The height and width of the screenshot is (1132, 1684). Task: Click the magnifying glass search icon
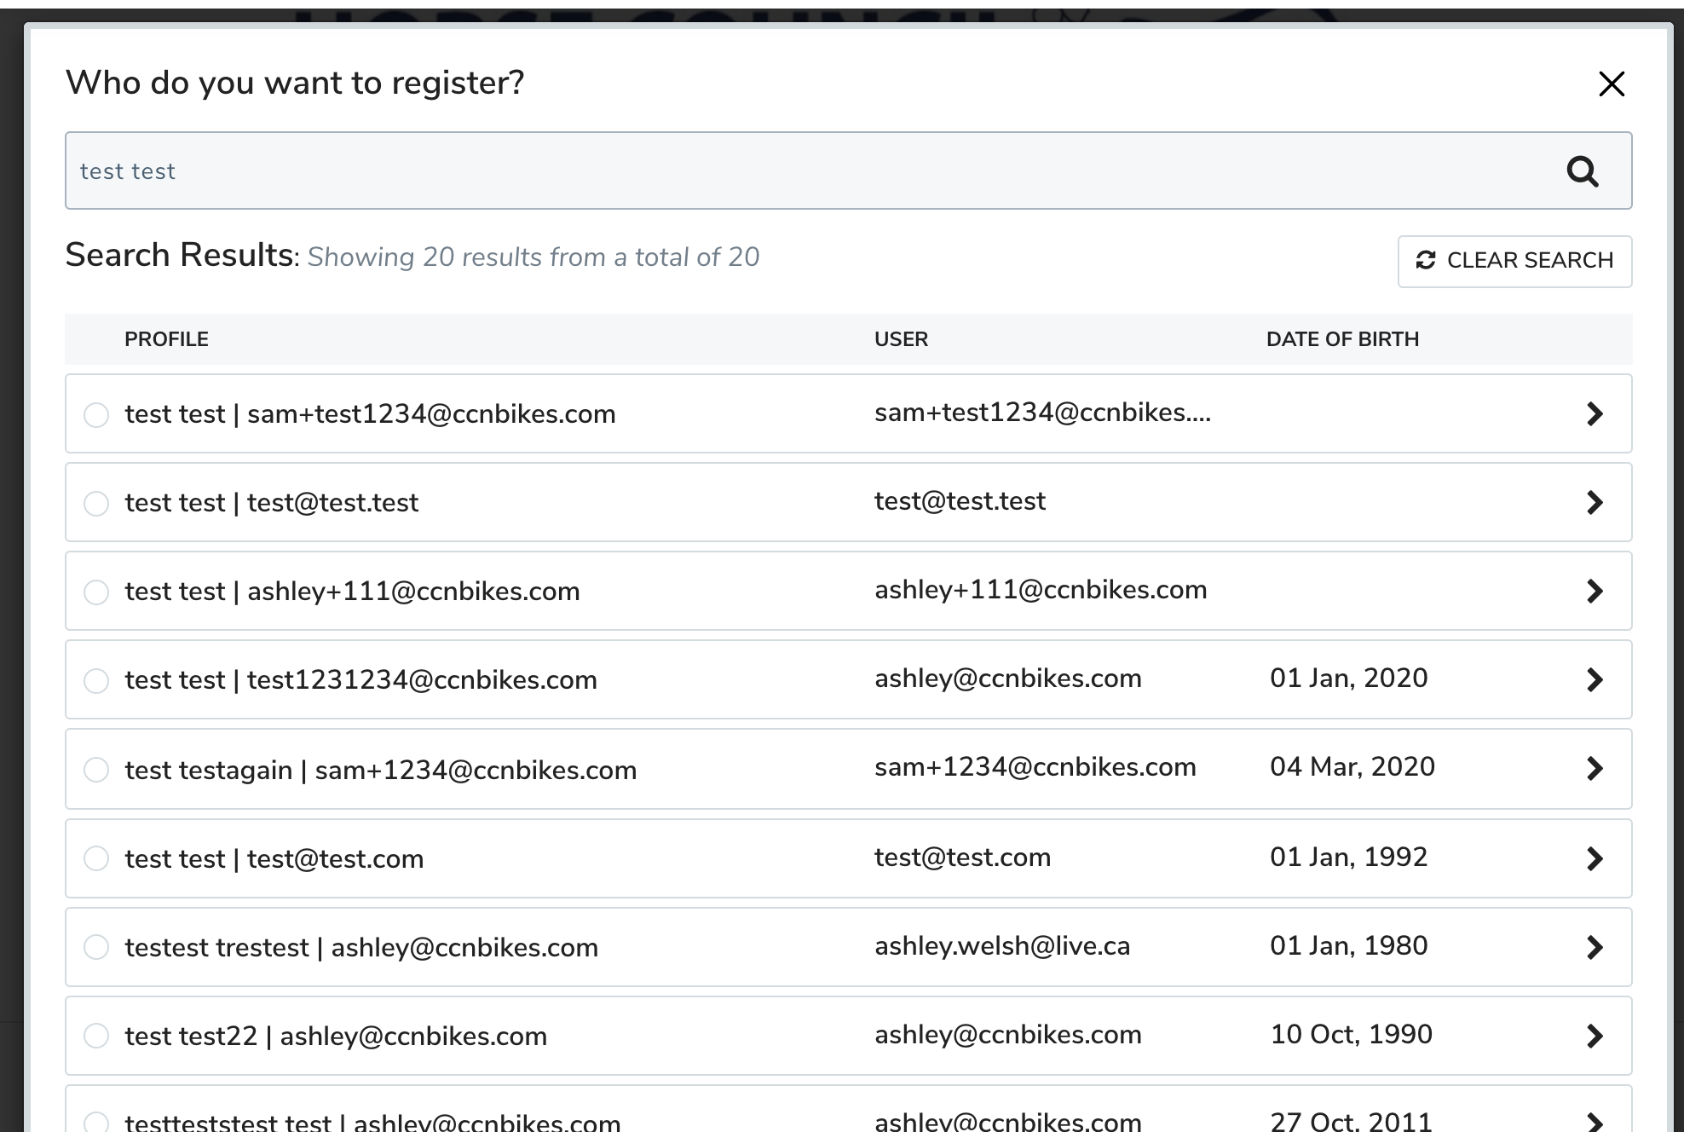click(1582, 171)
